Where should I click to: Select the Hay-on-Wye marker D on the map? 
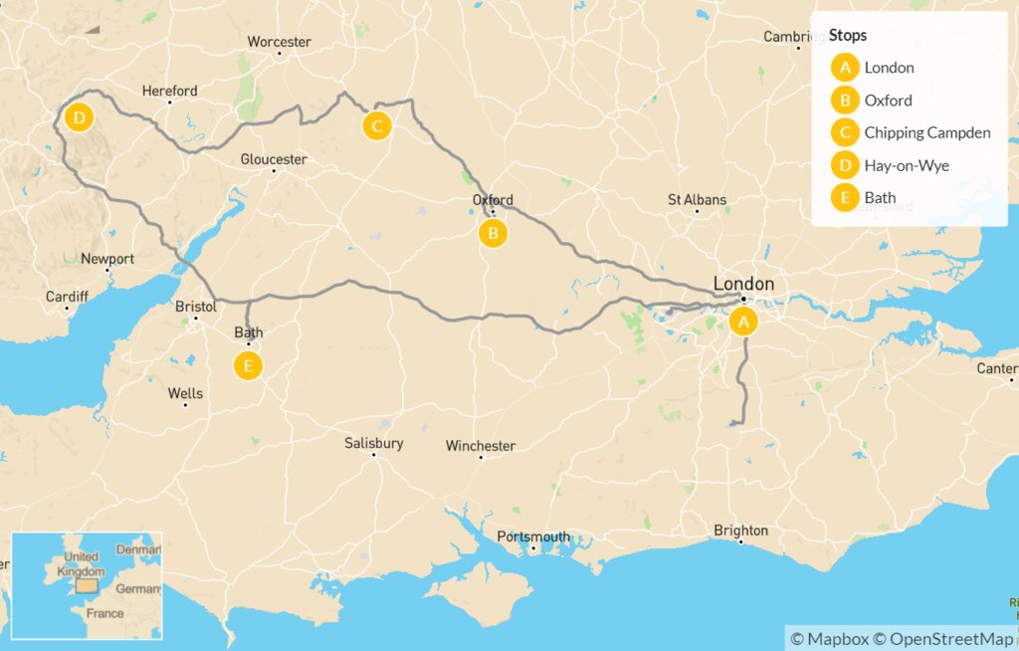point(80,117)
